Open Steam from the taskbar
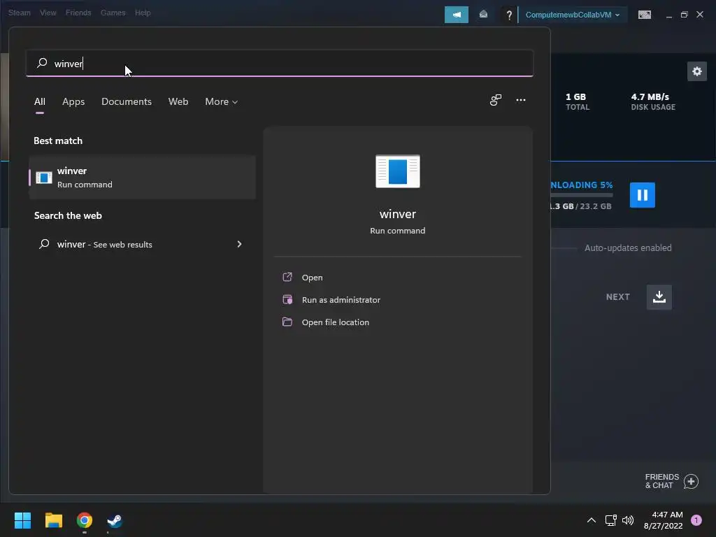716x537 pixels. click(x=115, y=520)
